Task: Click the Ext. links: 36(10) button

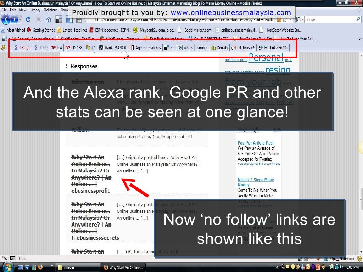Action: (273, 48)
